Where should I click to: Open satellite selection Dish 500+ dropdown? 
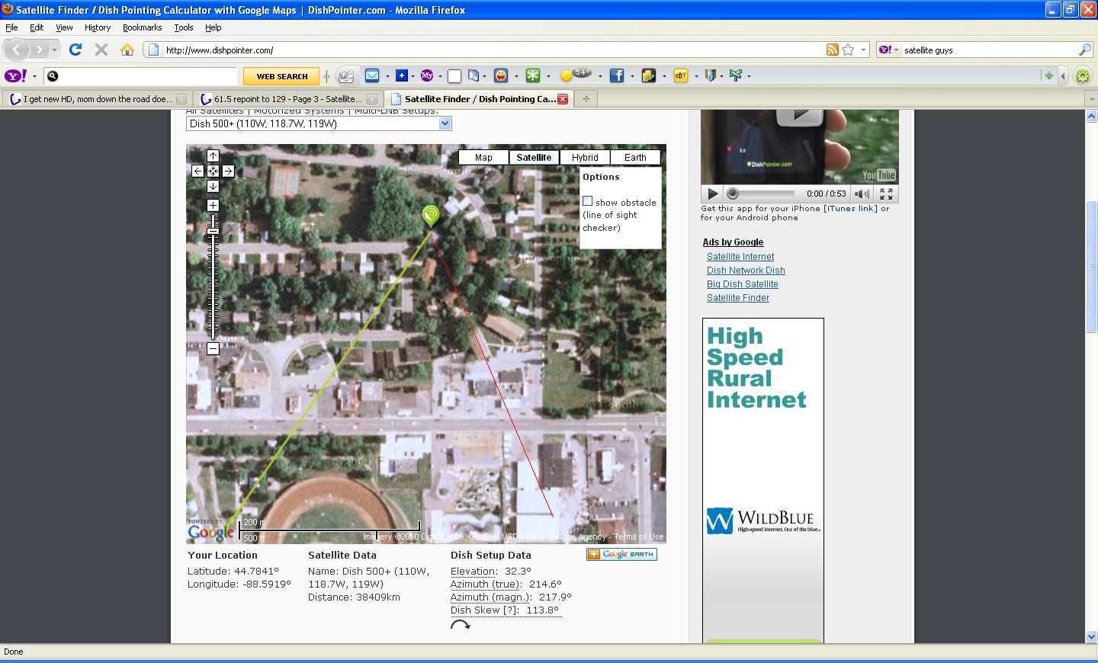(x=319, y=123)
